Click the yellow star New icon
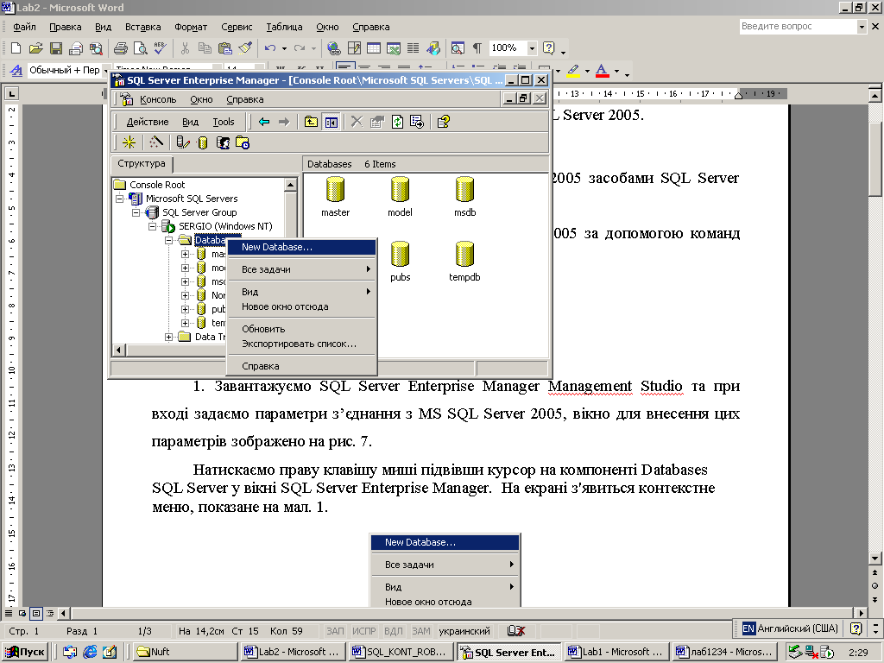This screenshot has height=663, width=884. (x=129, y=142)
